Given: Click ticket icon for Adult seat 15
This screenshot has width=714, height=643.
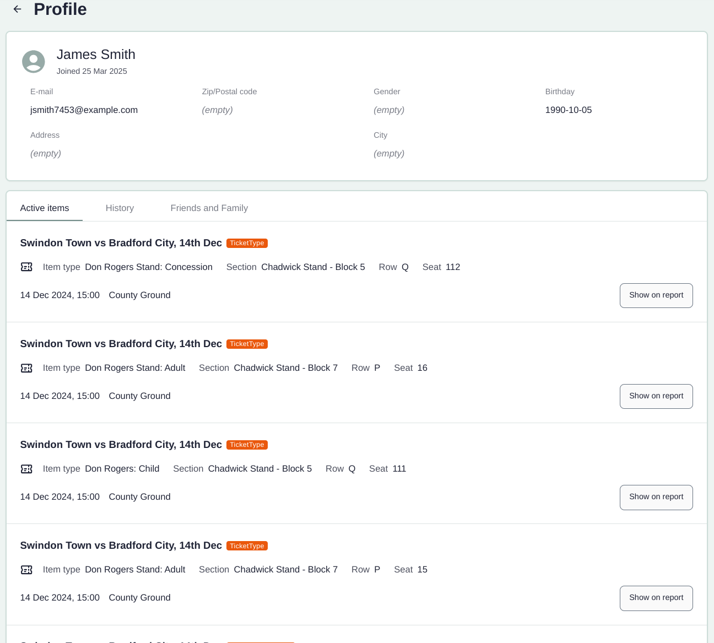Looking at the screenshot, I should 26,570.
